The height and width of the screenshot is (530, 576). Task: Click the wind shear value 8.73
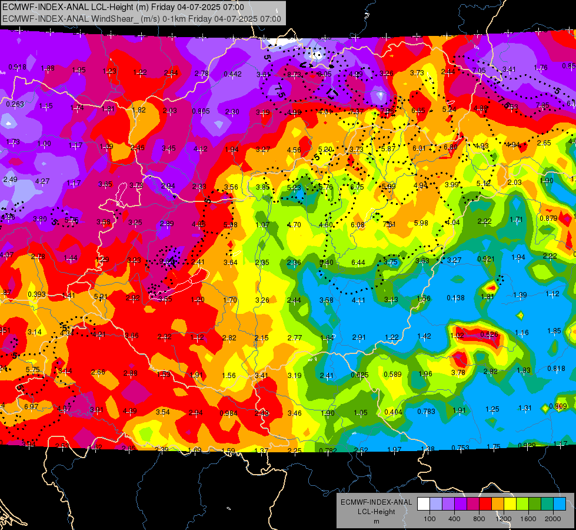294,74
